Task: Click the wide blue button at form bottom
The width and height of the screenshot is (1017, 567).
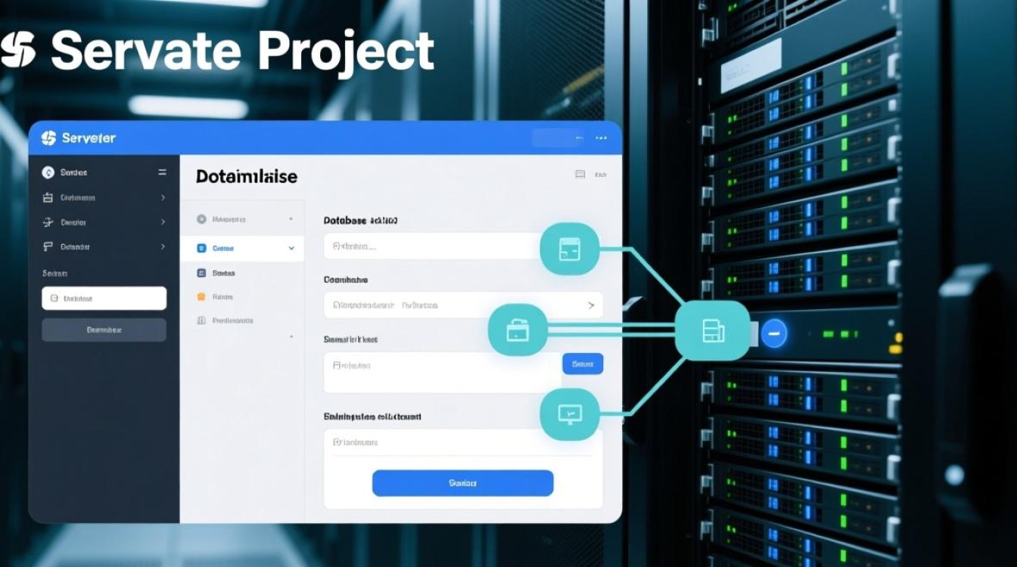Action: (462, 482)
